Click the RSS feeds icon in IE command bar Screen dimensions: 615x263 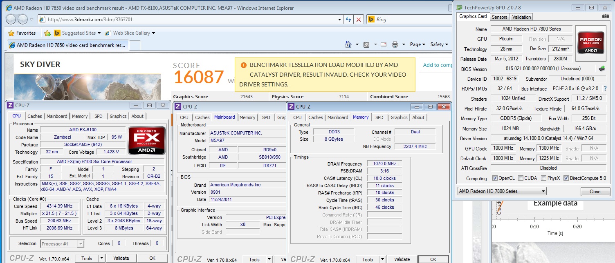pos(367,44)
